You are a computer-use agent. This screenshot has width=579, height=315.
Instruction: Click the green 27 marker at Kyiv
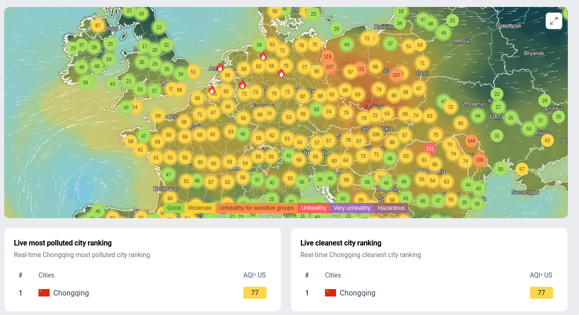pyautogui.click(x=498, y=107)
